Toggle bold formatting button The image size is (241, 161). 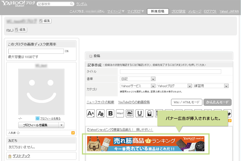tap(110, 113)
